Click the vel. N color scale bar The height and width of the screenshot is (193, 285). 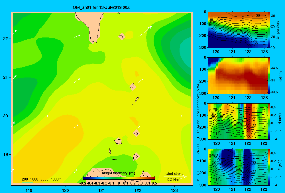[269, 121]
